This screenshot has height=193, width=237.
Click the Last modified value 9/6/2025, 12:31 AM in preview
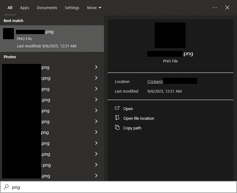pyautogui.click(x=164, y=91)
